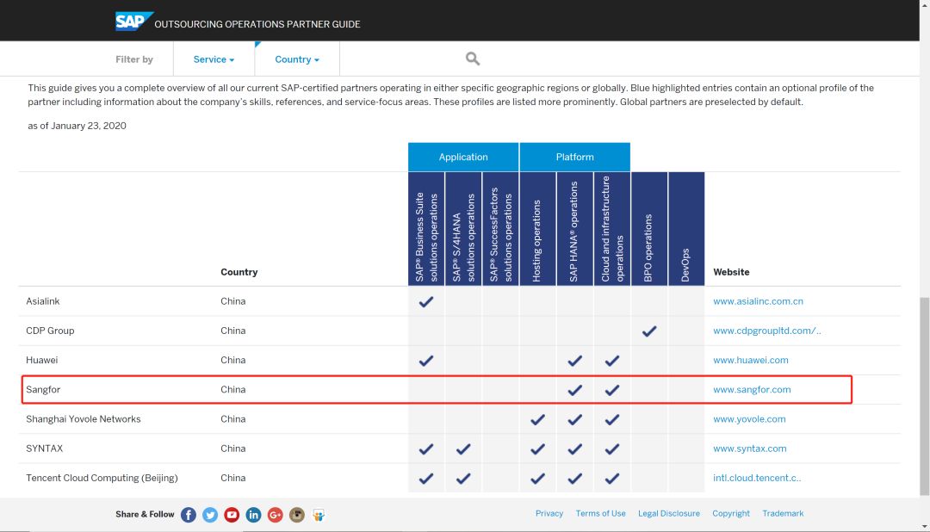Open the YouTube follow icon
The image size is (930, 532).
tap(232, 515)
